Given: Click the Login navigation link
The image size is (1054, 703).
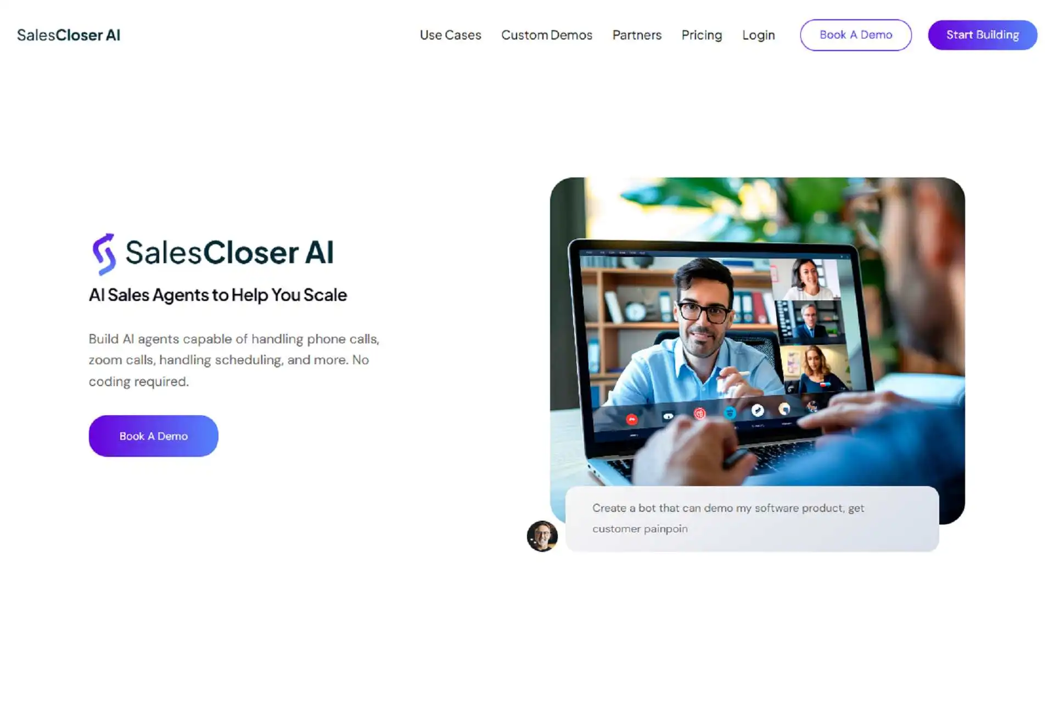Looking at the screenshot, I should click(758, 35).
